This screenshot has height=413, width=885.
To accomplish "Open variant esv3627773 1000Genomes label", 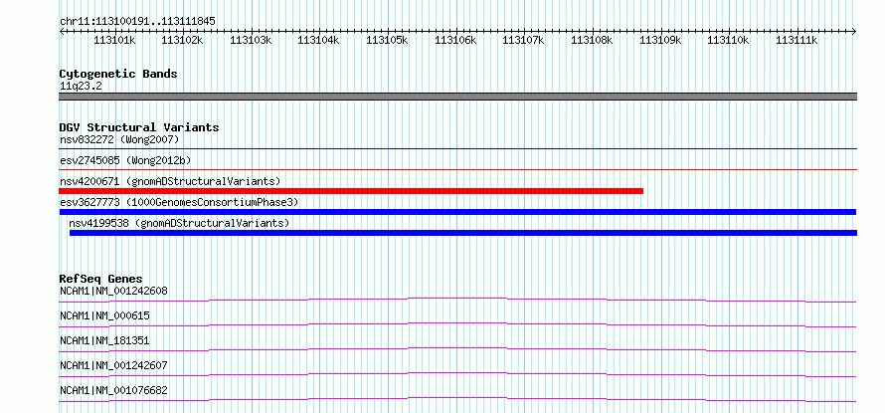I will click(179, 202).
